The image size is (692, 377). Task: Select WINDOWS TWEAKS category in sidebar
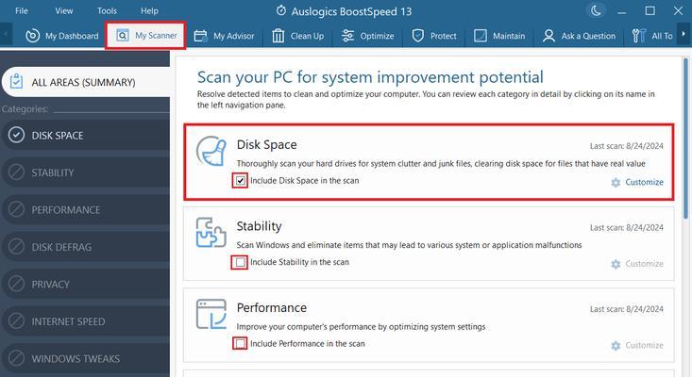click(86, 358)
